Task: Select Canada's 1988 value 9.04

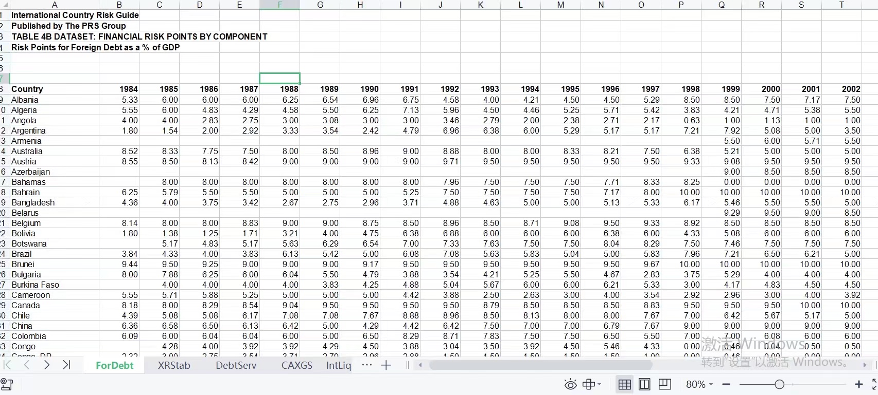Action: click(x=279, y=305)
